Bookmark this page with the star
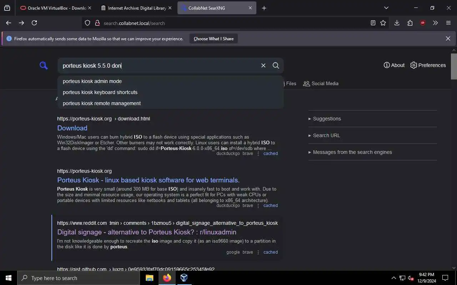 point(383,23)
